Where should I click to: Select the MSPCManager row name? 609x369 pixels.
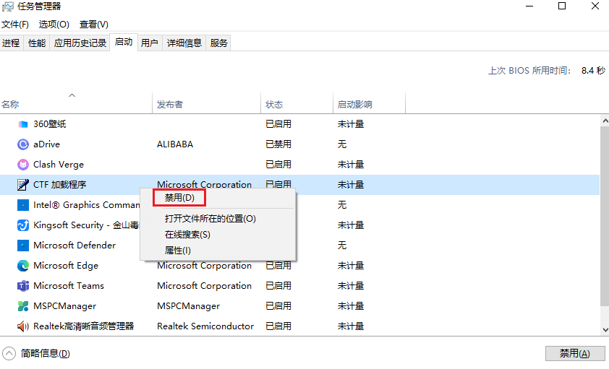tap(65, 306)
